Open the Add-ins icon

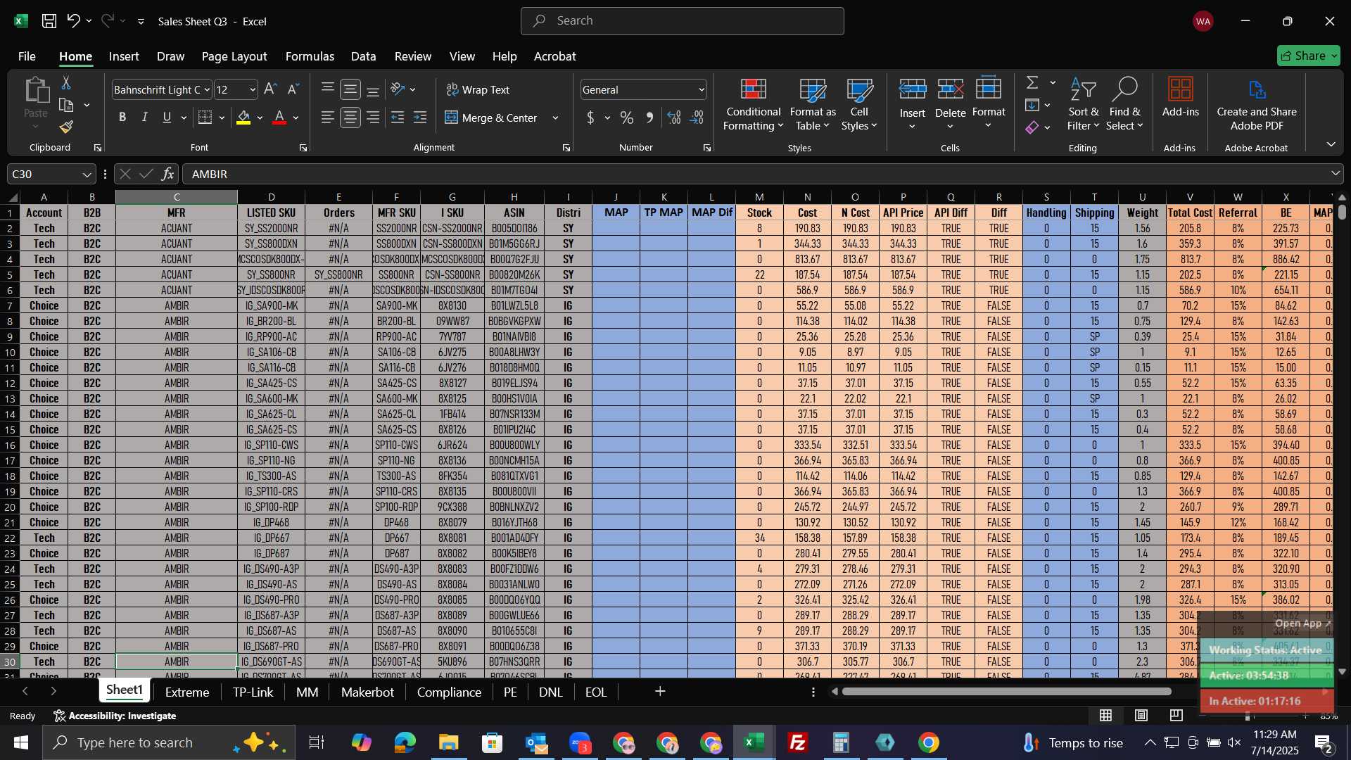[x=1181, y=97]
